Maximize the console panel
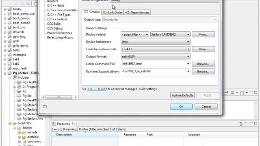This screenshot has height=146, width=260. (x=256, y=92)
